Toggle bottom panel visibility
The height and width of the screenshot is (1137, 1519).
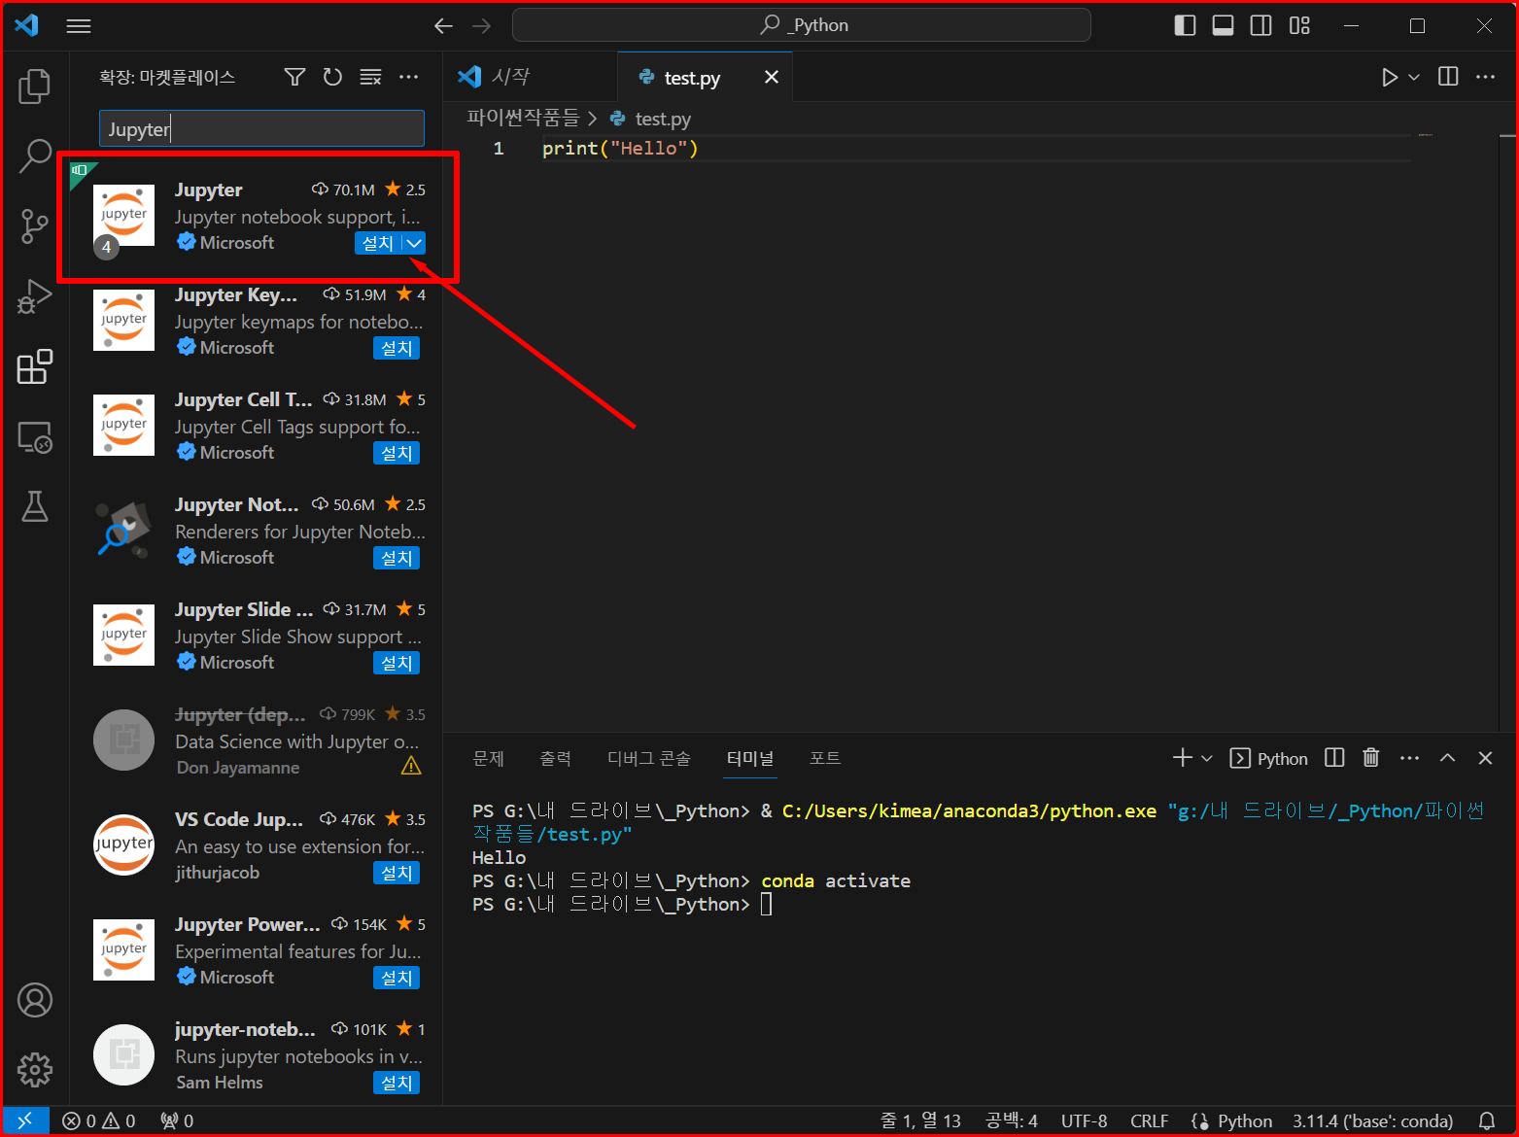1224,26
